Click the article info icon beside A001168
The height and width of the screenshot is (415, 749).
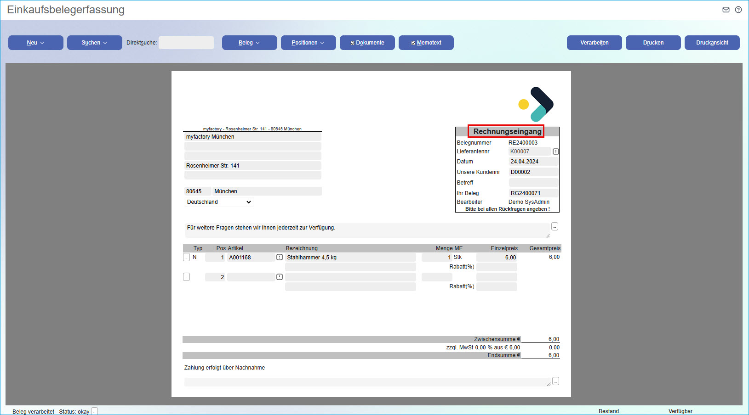pyautogui.click(x=280, y=257)
